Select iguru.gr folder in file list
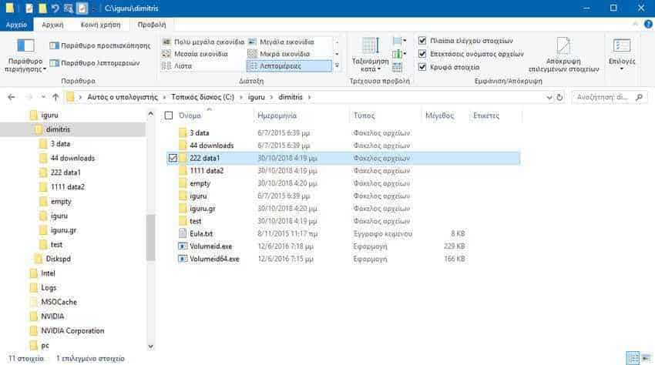 [x=202, y=209]
